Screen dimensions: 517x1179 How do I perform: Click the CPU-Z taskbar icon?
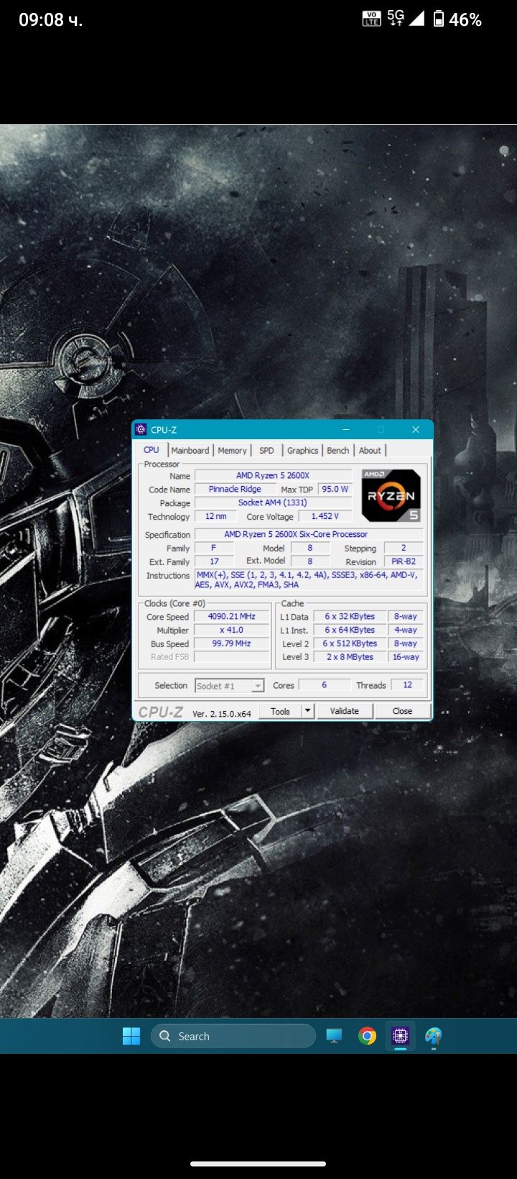coord(400,1036)
